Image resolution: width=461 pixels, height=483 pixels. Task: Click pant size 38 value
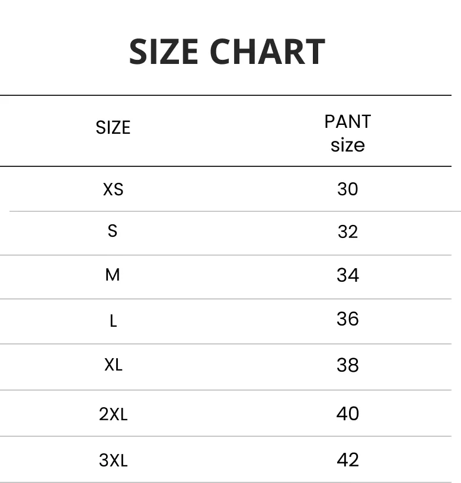pyautogui.click(x=348, y=365)
